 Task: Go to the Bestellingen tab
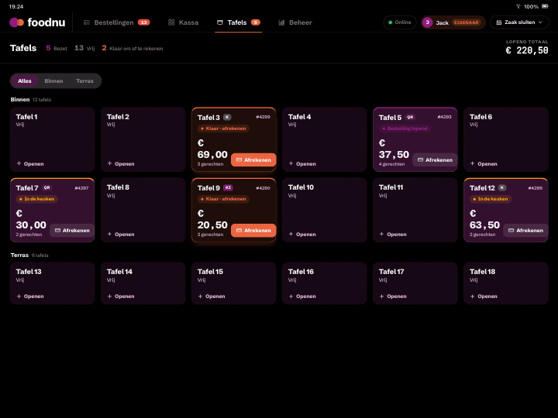coord(117,22)
